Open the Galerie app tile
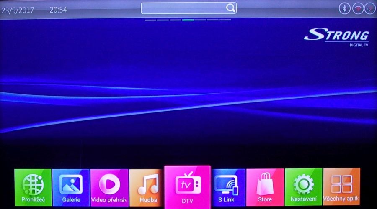Viewport: 377px width, 209px height. point(71,188)
